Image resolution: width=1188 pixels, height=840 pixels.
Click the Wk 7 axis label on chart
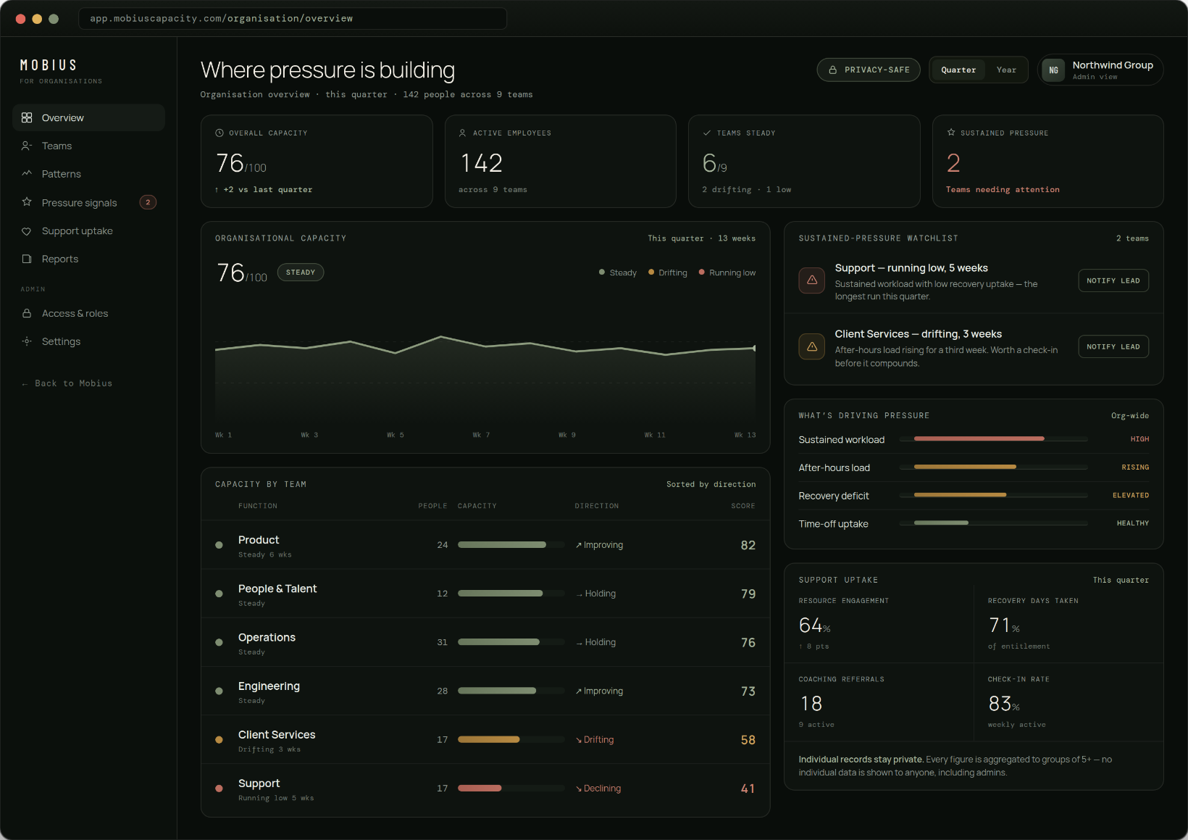tap(481, 436)
